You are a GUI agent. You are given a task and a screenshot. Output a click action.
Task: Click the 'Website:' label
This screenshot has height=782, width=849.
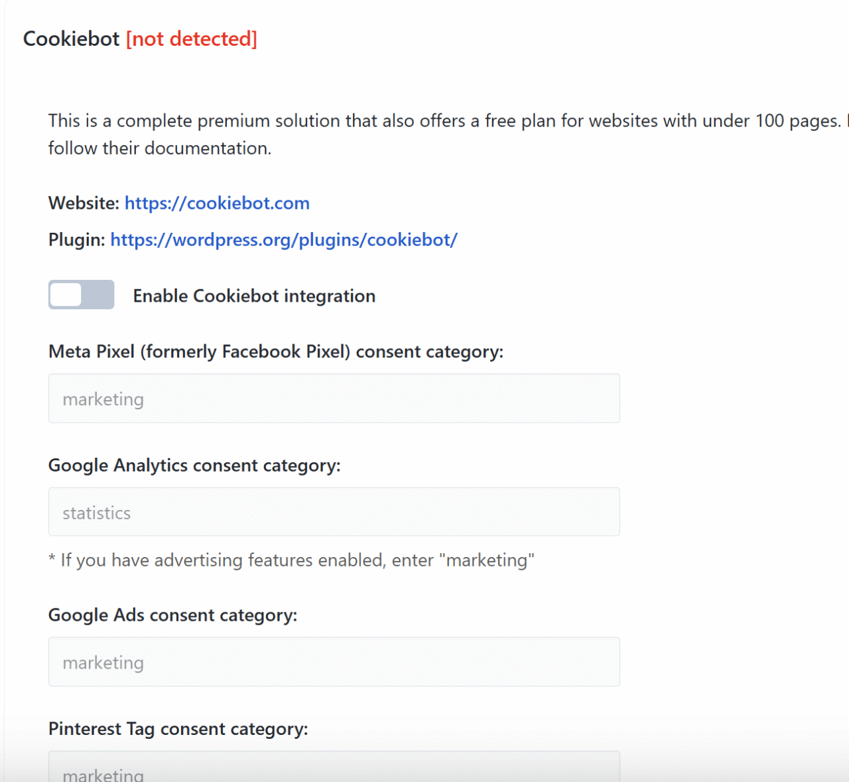tap(84, 203)
